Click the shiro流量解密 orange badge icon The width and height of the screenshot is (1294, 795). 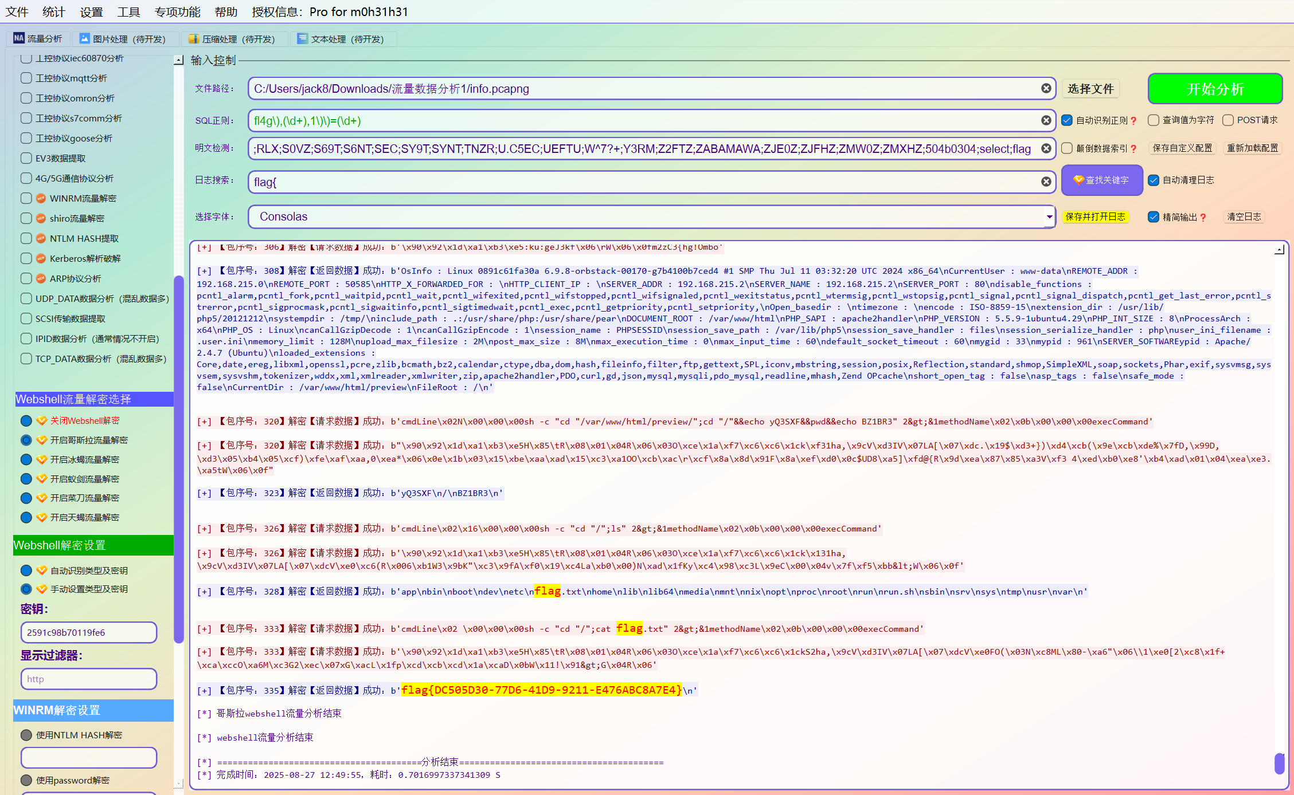click(x=41, y=218)
